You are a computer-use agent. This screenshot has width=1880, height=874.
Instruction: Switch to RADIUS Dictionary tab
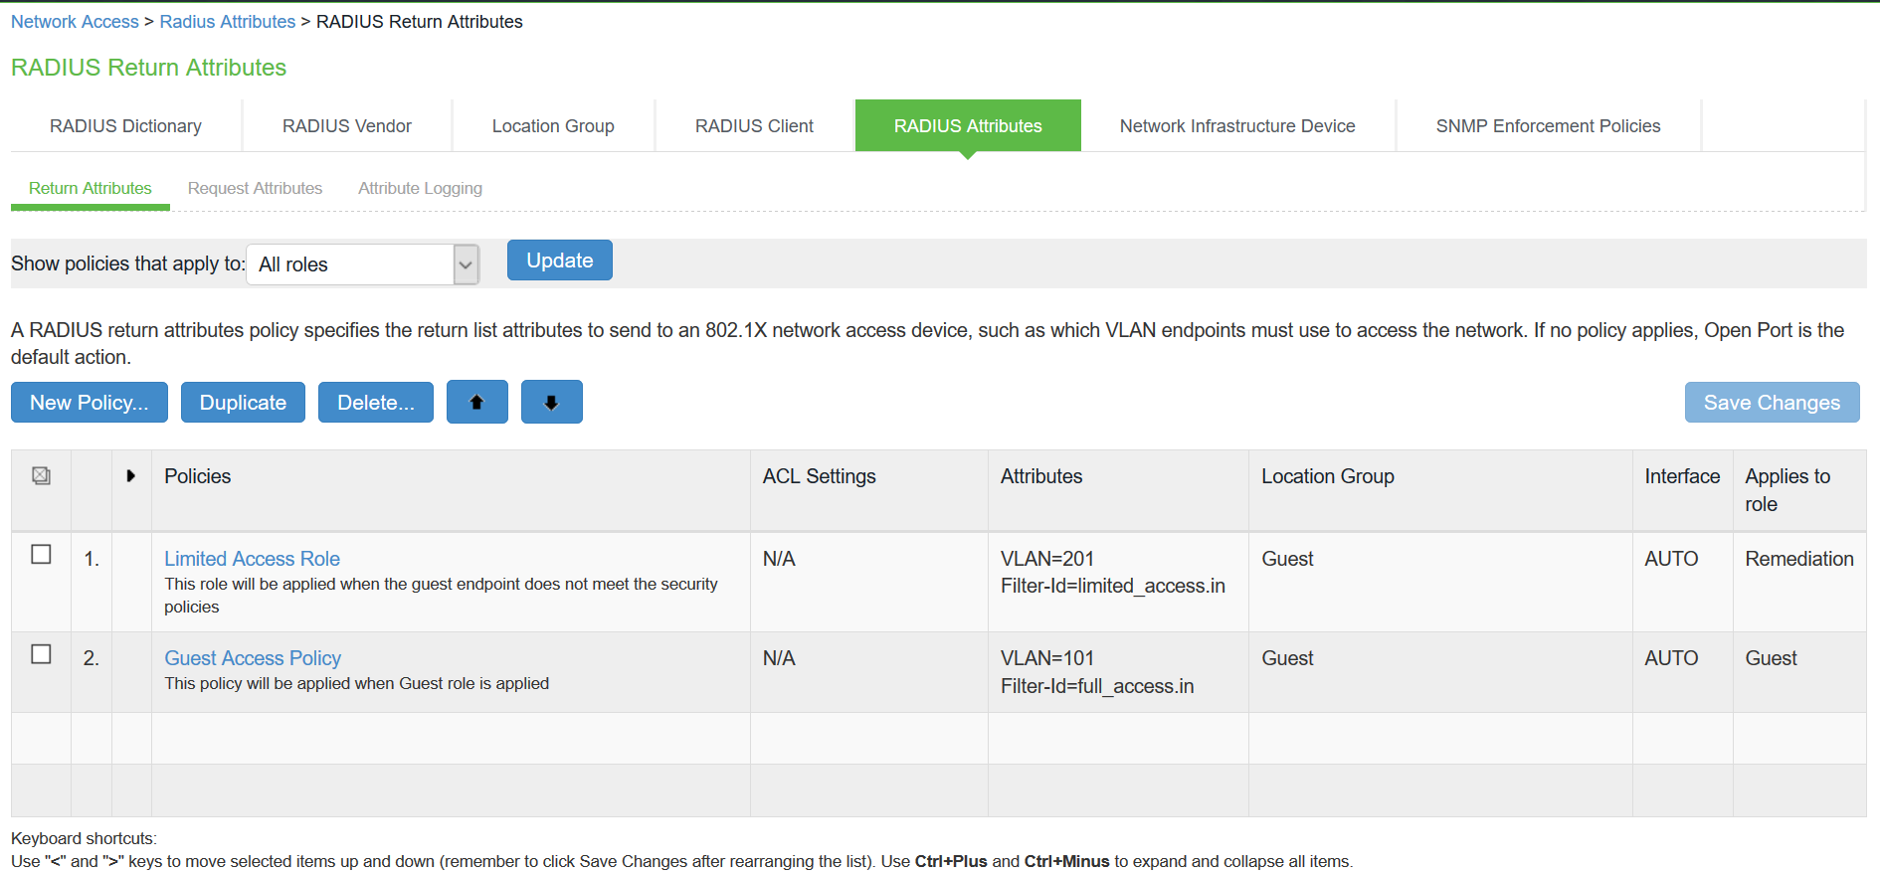125,126
